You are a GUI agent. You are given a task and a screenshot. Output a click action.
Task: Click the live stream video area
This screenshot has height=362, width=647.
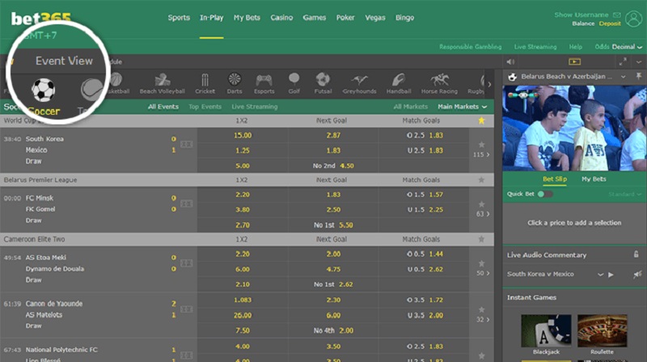[x=574, y=128]
